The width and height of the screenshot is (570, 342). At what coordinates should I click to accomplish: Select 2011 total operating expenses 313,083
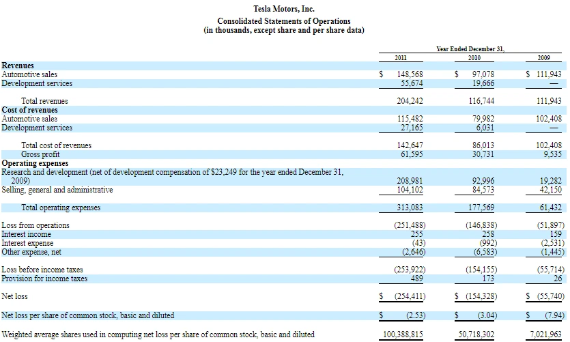410,208
